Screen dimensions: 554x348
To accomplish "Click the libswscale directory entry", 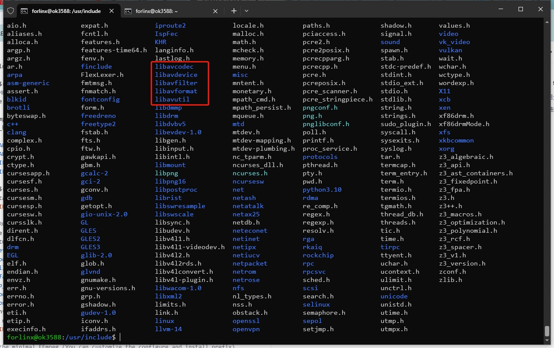I will pyautogui.click(x=174, y=214).
